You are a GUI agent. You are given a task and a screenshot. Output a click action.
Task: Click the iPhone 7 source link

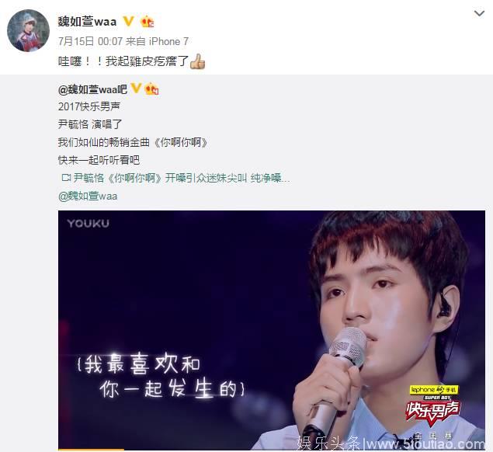(168, 41)
